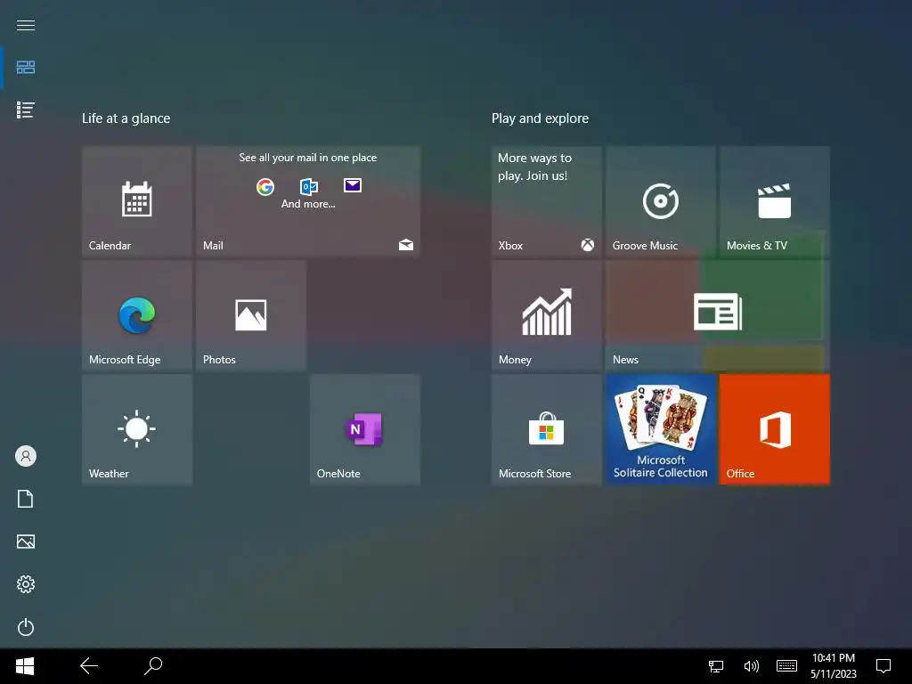Click the volume speaker icon
912x684 pixels.
[x=752, y=666]
